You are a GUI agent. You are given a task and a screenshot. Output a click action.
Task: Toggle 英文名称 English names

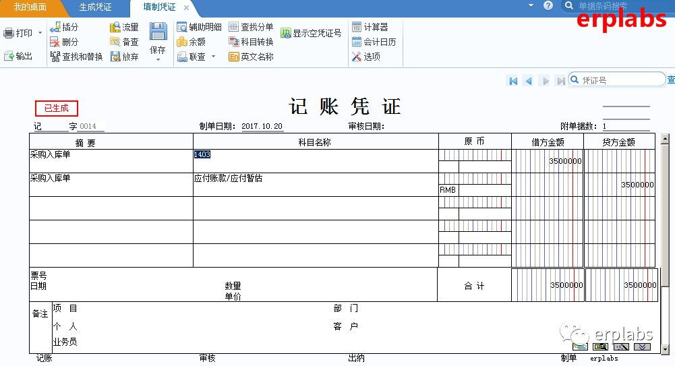(x=251, y=57)
